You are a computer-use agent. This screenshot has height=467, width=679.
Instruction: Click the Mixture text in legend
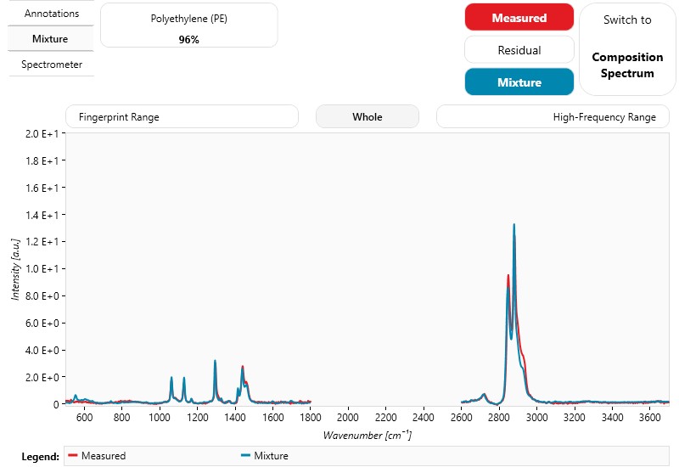(x=271, y=456)
